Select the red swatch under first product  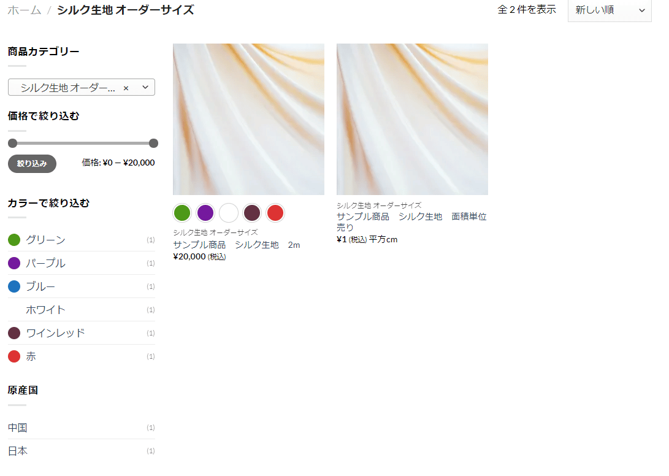275,213
